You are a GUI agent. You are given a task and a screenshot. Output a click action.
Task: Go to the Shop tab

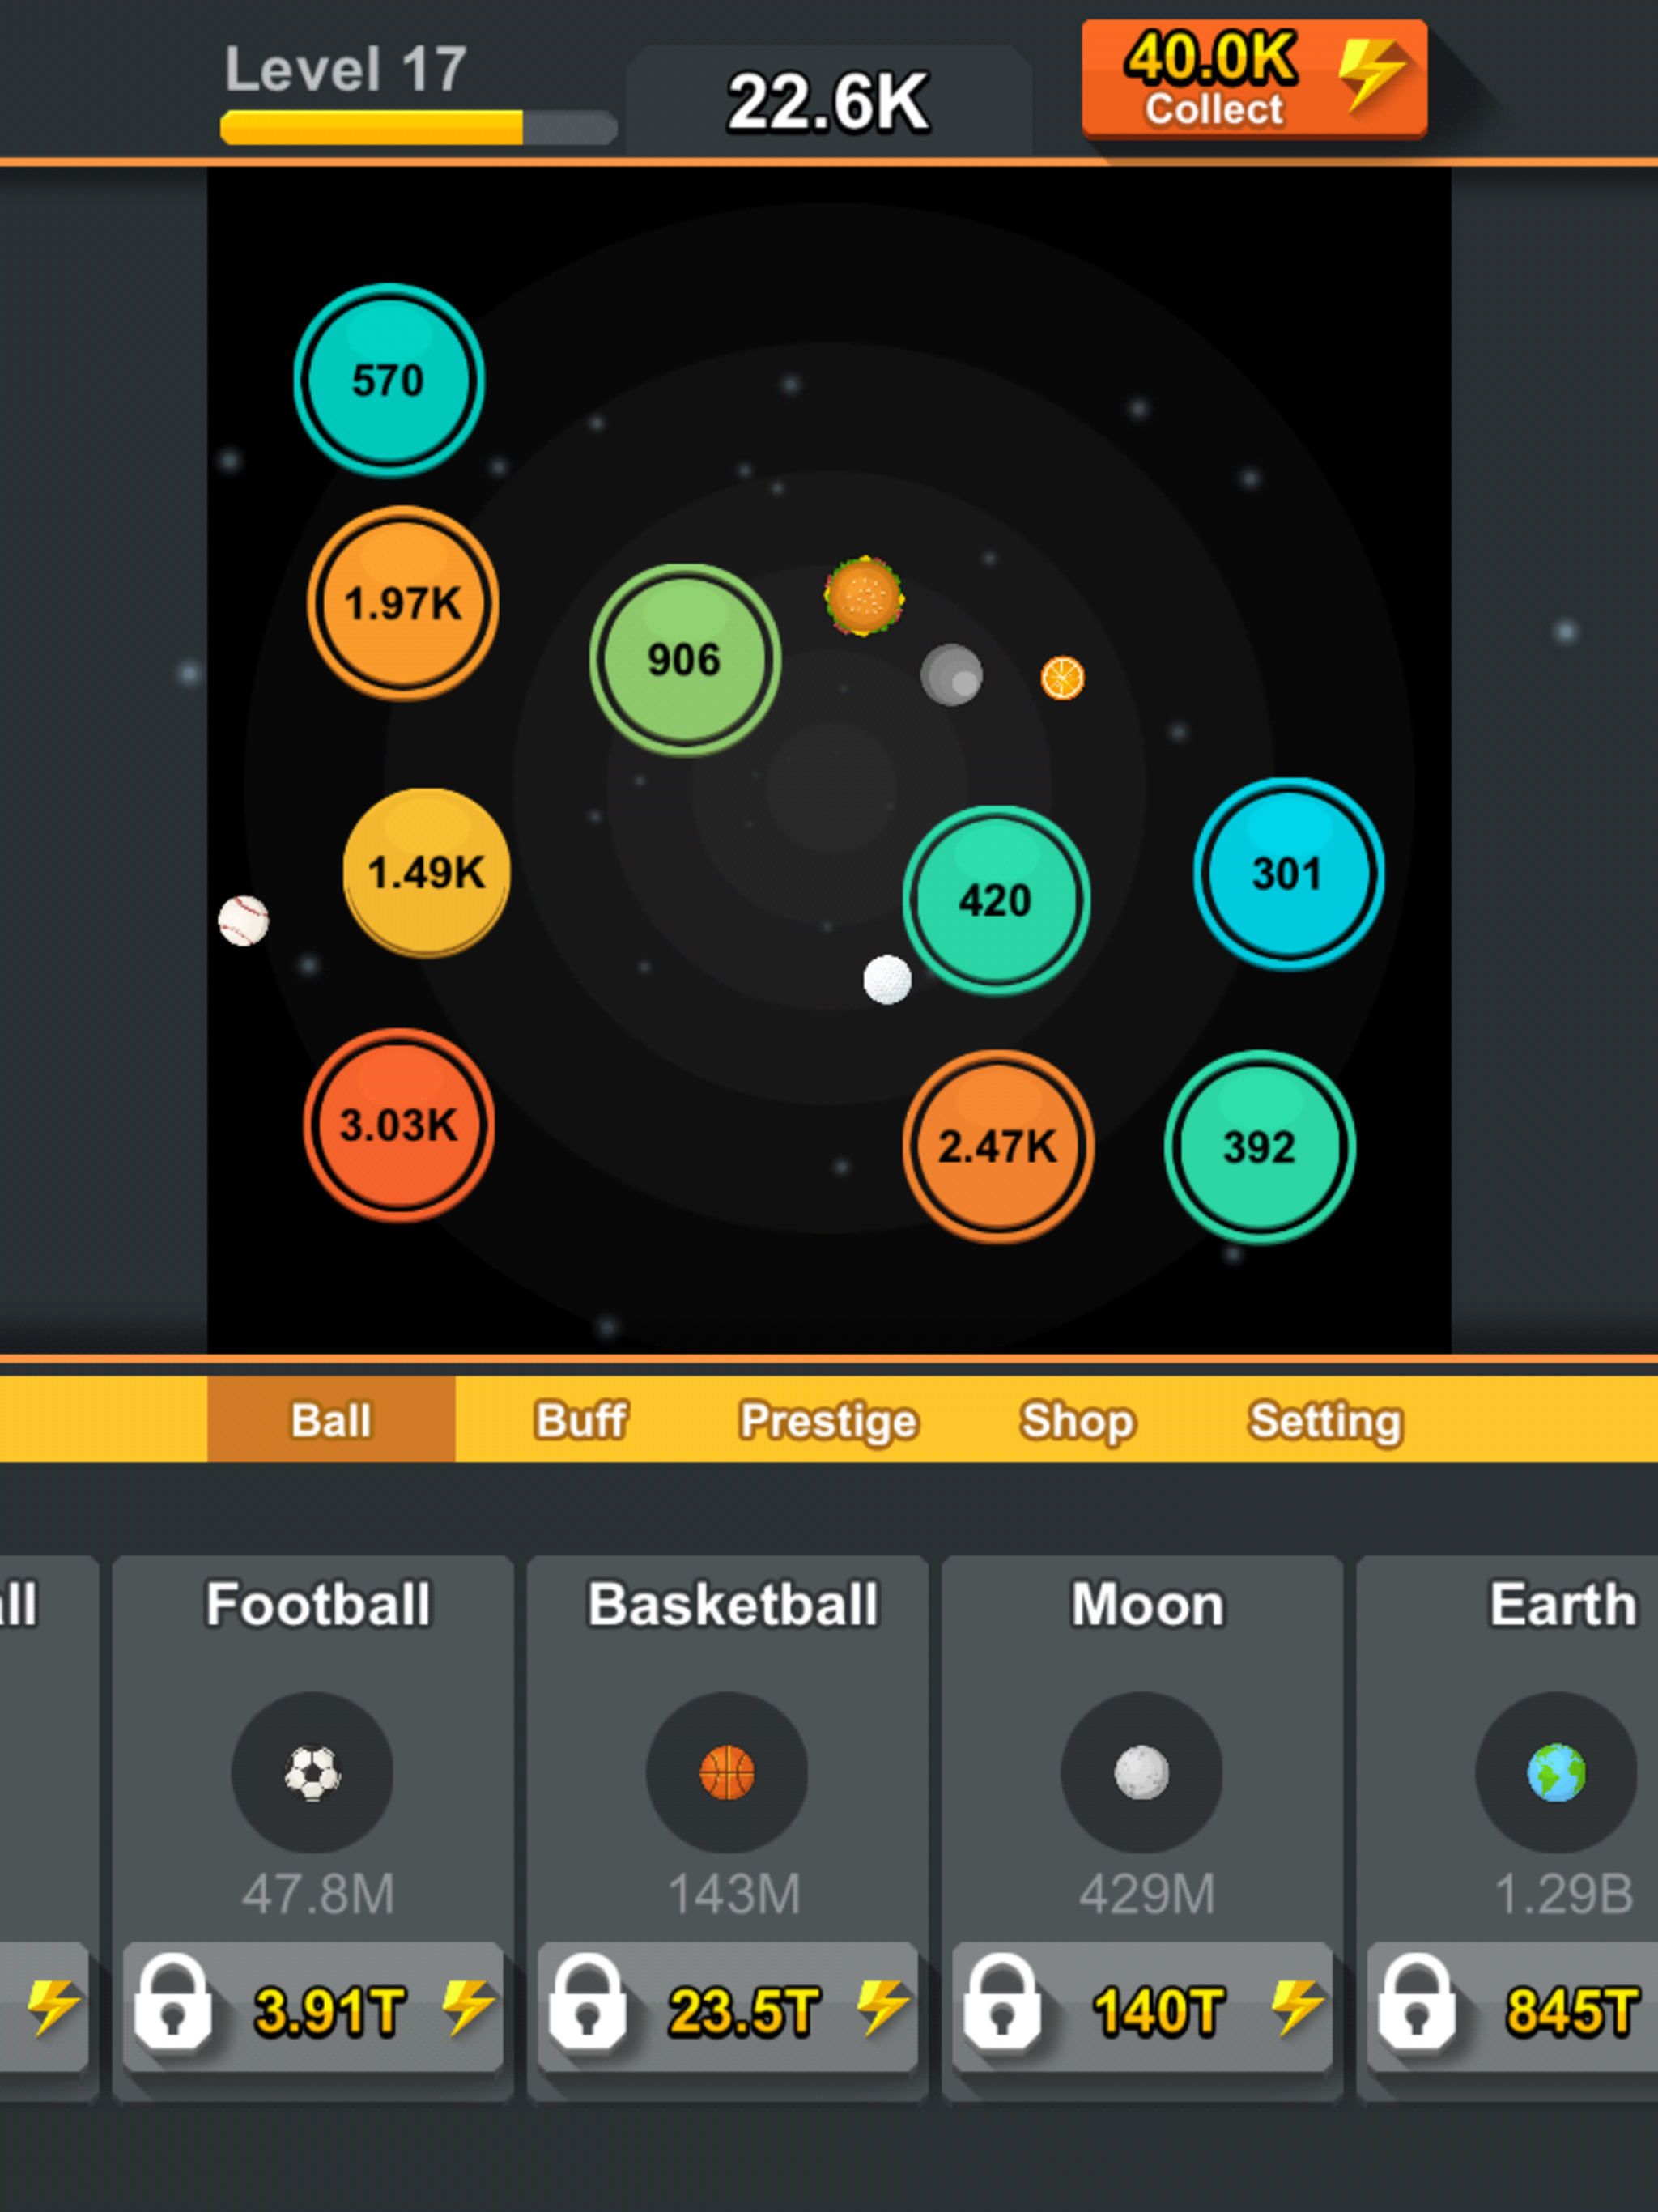point(1077,1420)
